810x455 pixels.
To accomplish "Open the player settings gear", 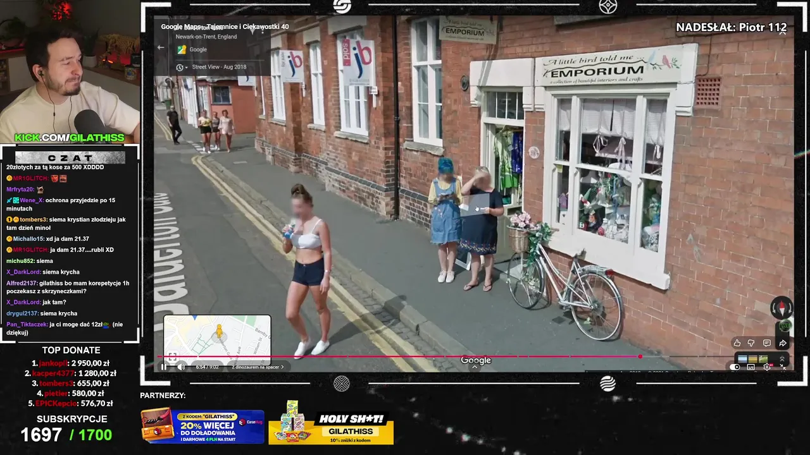I will click(767, 367).
